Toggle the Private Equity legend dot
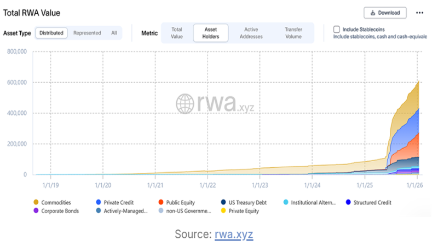 click(x=223, y=210)
